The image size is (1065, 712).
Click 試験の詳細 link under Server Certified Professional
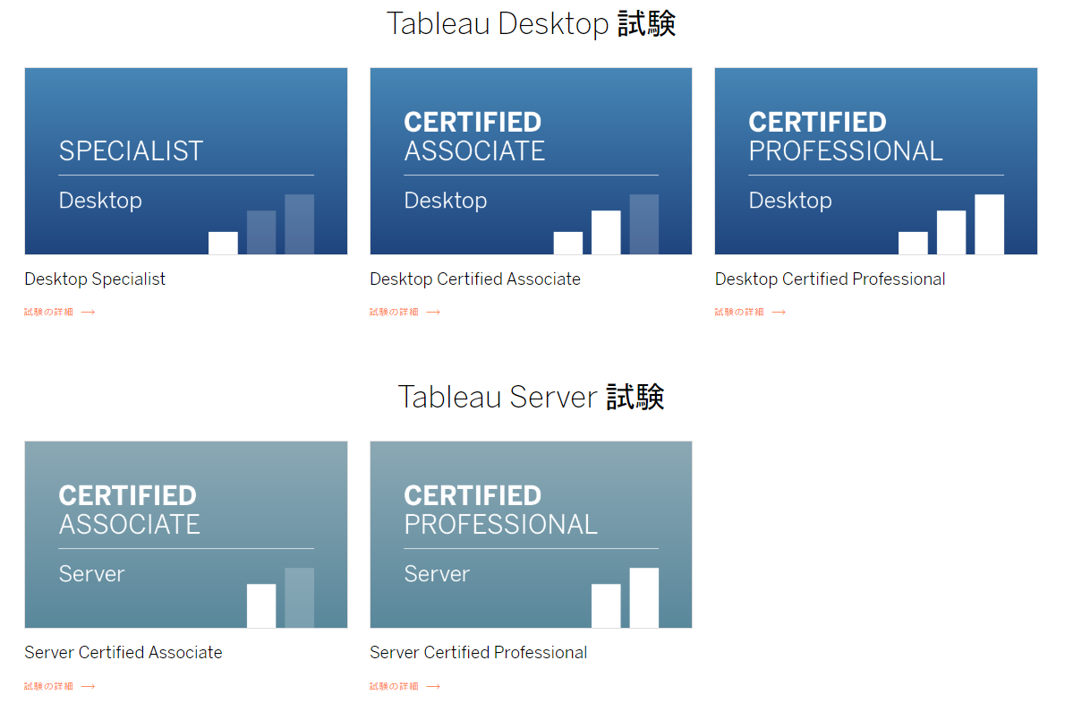click(x=394, y=686)
